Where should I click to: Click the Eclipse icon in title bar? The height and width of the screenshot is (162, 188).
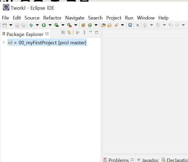pos(6,7)
